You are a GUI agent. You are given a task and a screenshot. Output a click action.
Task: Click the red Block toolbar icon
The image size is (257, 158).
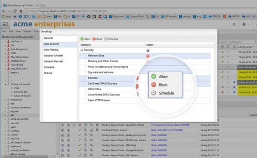point(94,39)
